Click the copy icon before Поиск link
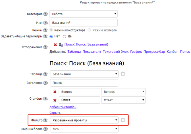 (x=61, y=45)
